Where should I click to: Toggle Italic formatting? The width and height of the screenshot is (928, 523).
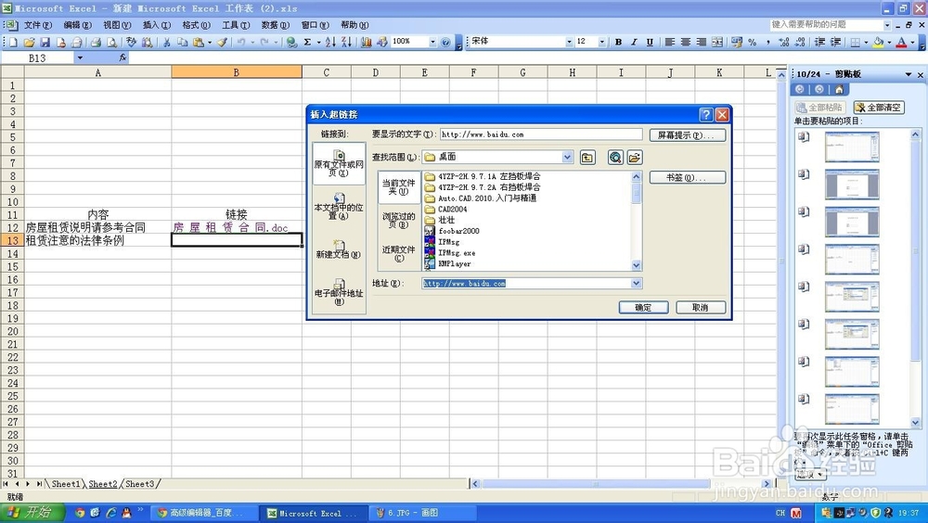(634, 42)
